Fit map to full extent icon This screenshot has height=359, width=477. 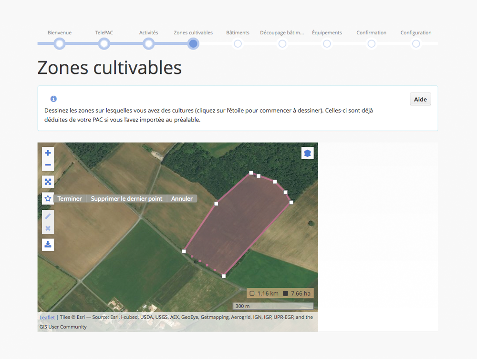(x=48, y=182)
